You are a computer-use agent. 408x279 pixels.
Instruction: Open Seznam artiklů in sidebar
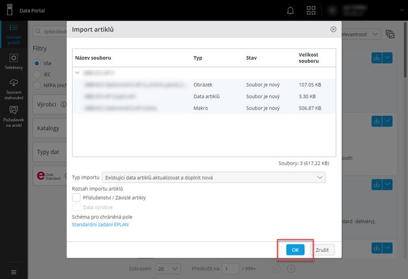(x=14, y=34)
